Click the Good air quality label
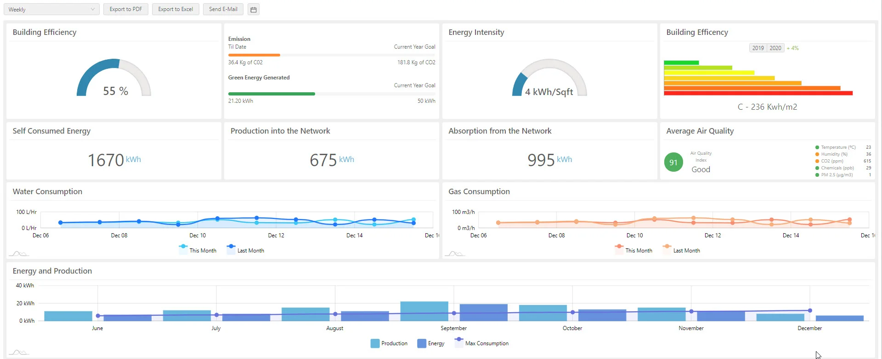Viewport: 882px width, 359px height. coord(701,169)
